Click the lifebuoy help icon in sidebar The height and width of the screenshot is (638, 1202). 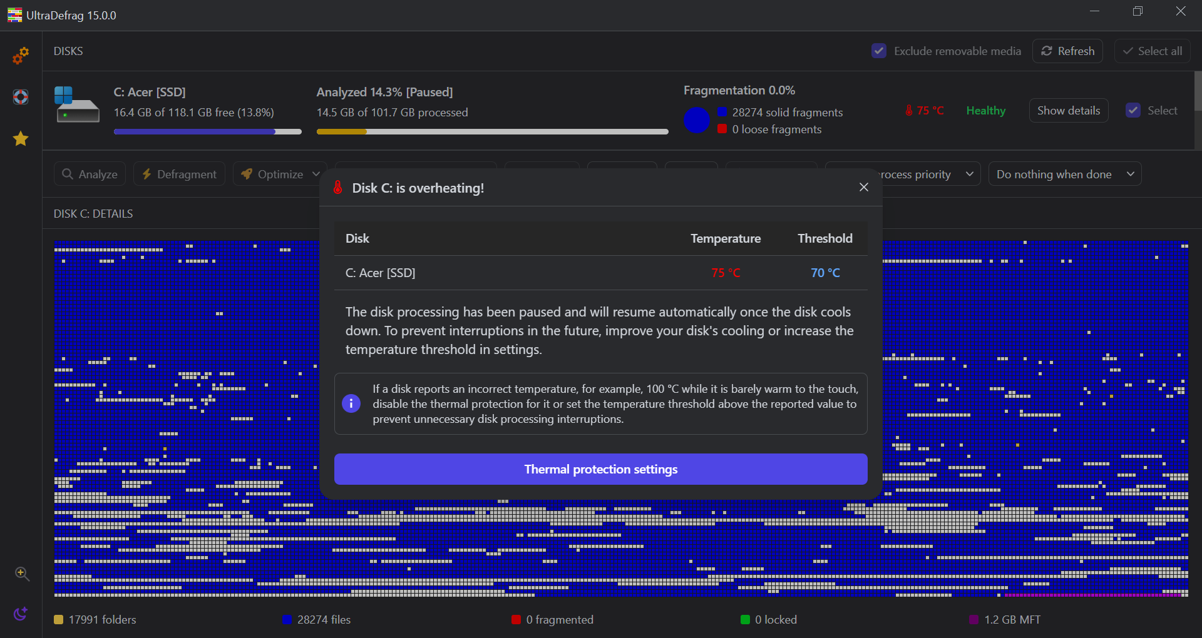point(21,97)
